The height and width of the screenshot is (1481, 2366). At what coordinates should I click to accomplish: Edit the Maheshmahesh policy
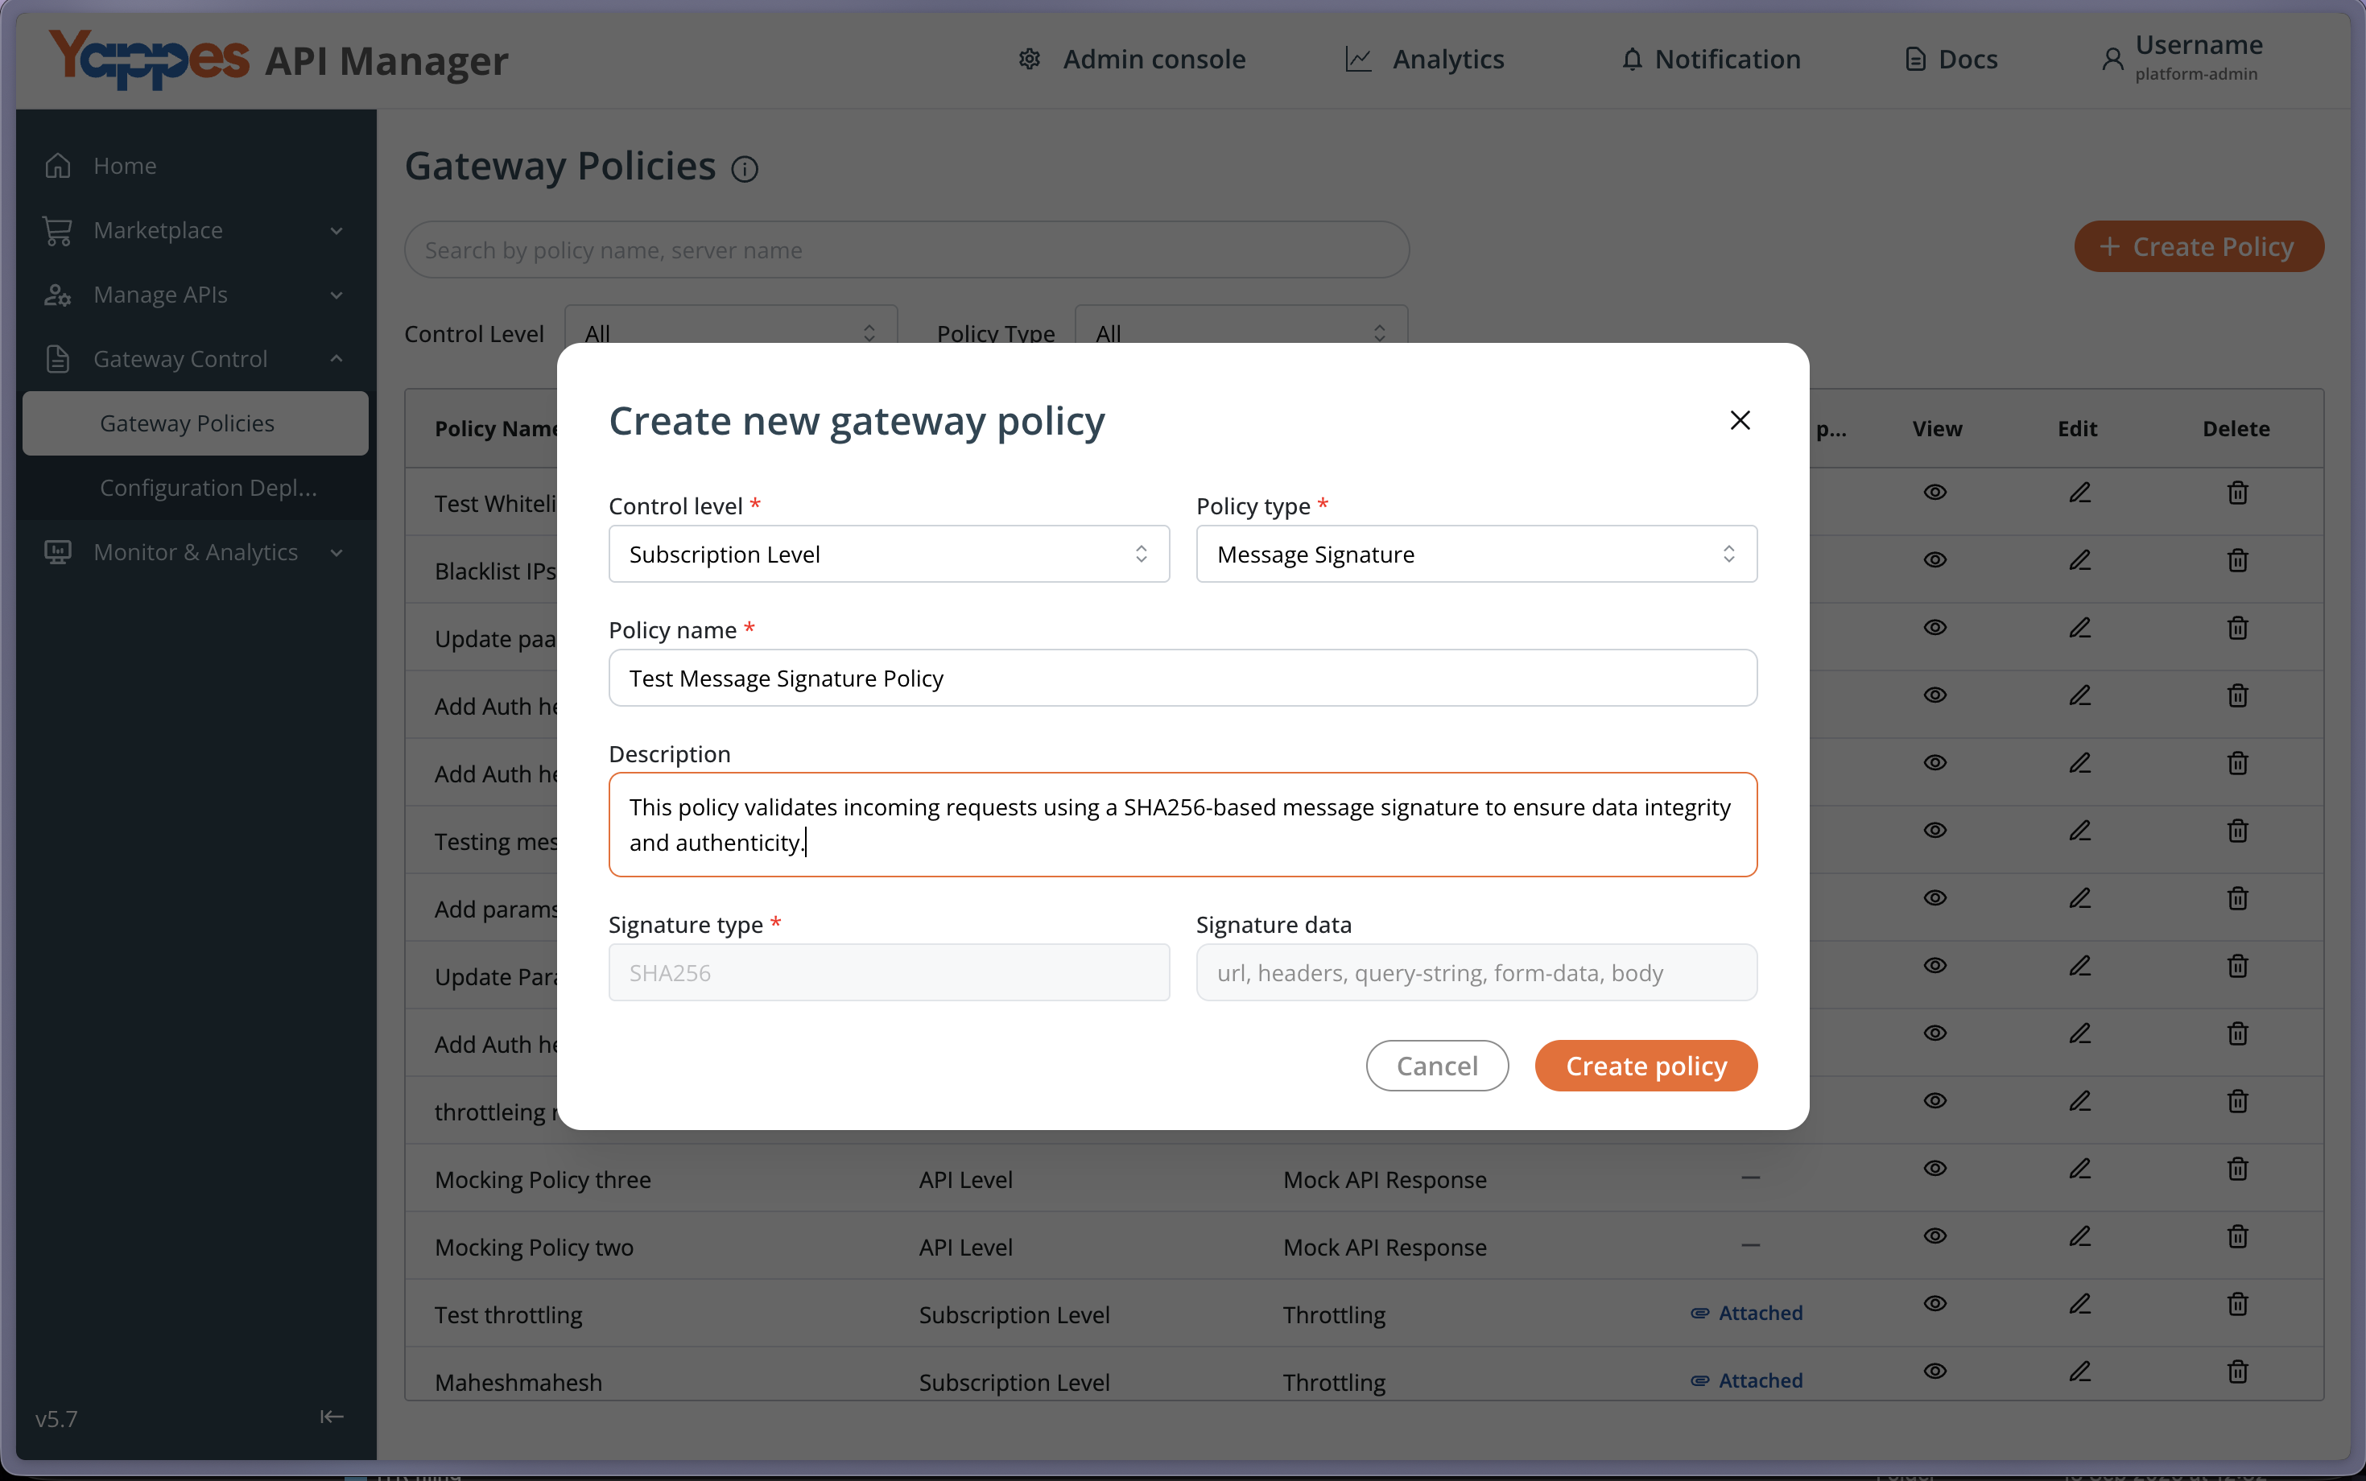(2079, 1370)
